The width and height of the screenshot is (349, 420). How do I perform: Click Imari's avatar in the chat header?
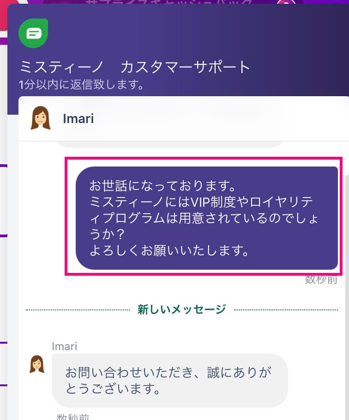point(41,118)
